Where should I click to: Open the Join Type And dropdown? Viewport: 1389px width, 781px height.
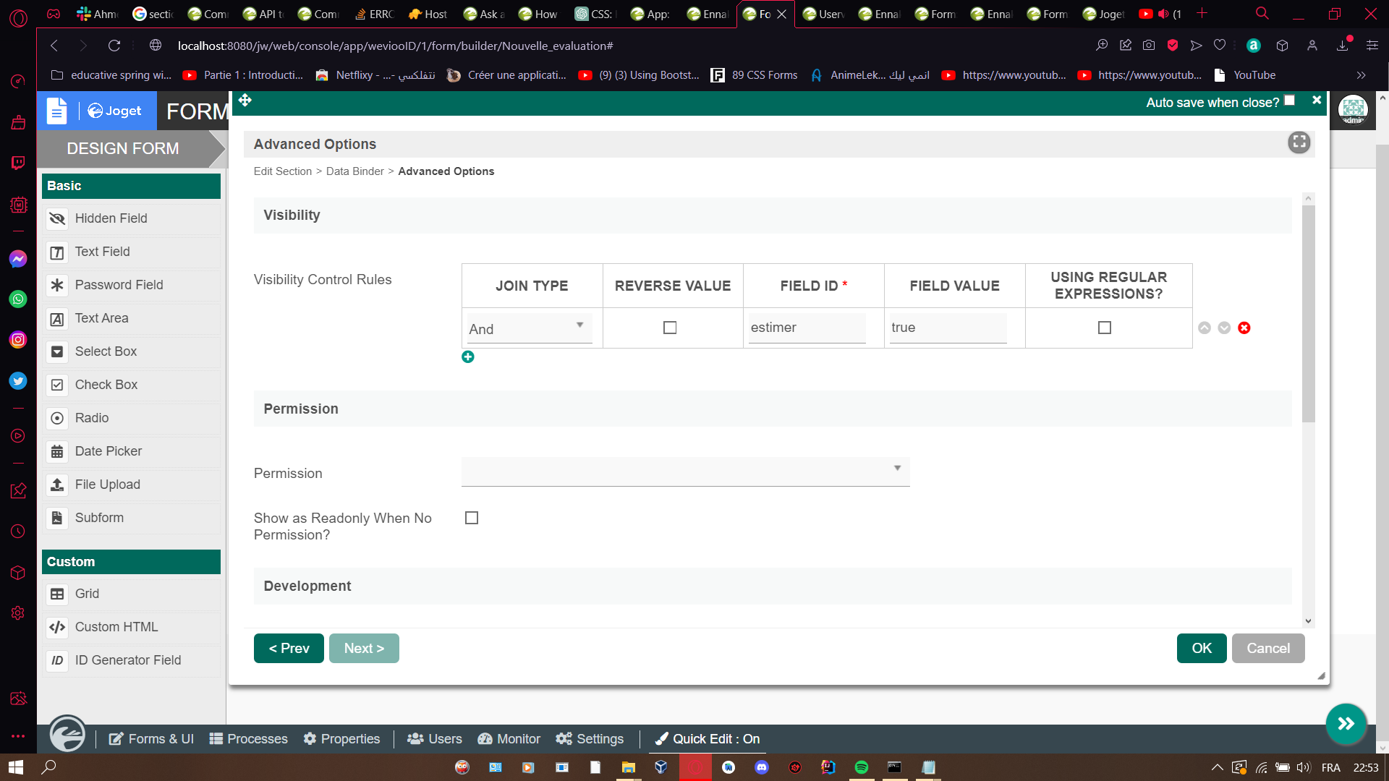click(x=530, y=328)
